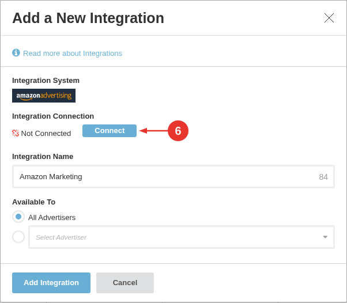Click the 84 character counter

(x=323, y=177)
